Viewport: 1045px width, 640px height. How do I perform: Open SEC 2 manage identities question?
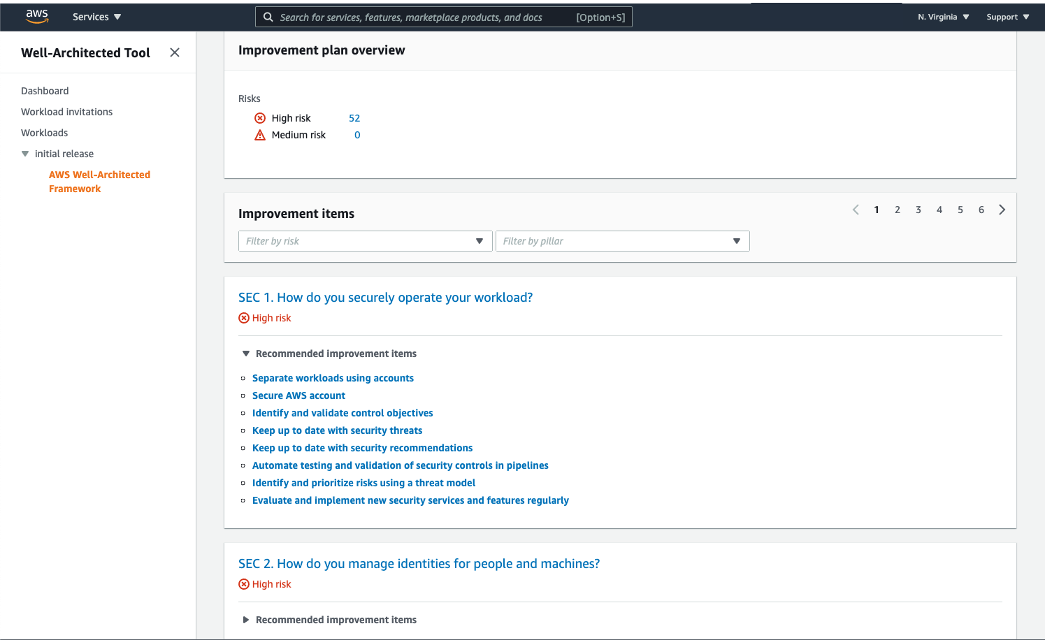(419, 564)
